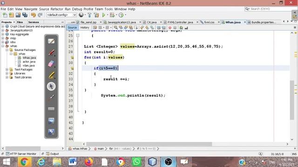298x167 pixels.
Task: Open the Debug menu
Action: 77,9
